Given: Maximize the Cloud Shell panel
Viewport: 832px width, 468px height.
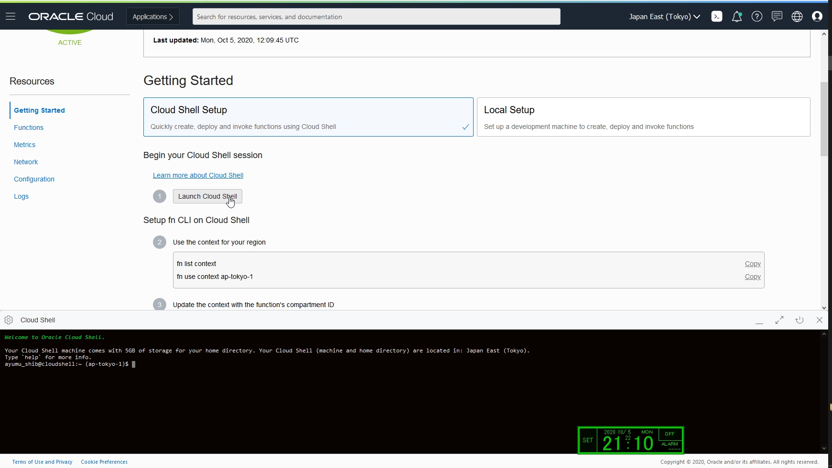Looking at the screenshot, I should tap(779, 320).
